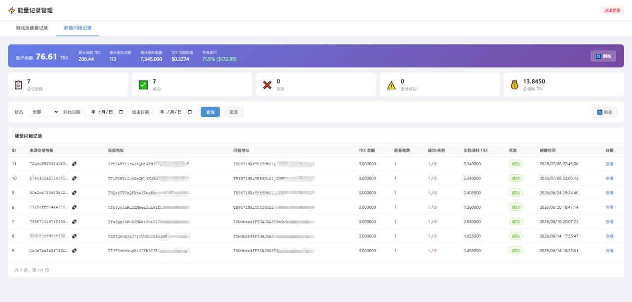Click the green checkmark icon on 成功 card
This screenshot has height=302, width=632.
143,85
